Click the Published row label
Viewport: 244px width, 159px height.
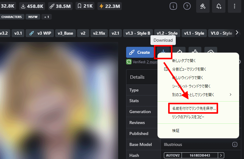pos(139,133)
